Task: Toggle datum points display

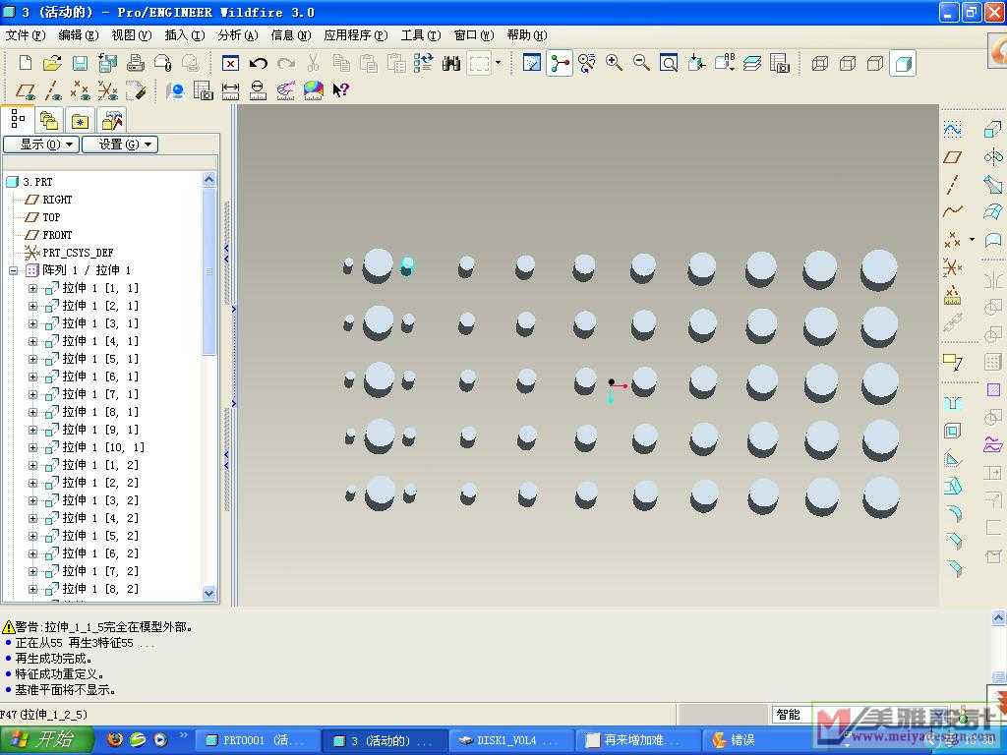Action: coord(81,90)
